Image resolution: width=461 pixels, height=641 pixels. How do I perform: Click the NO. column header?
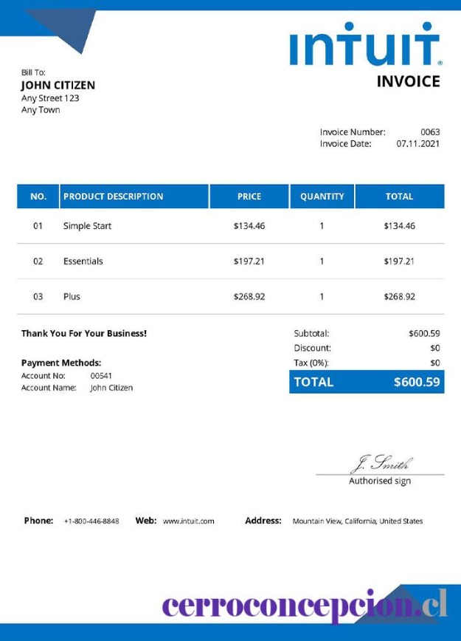pos(38,196)
